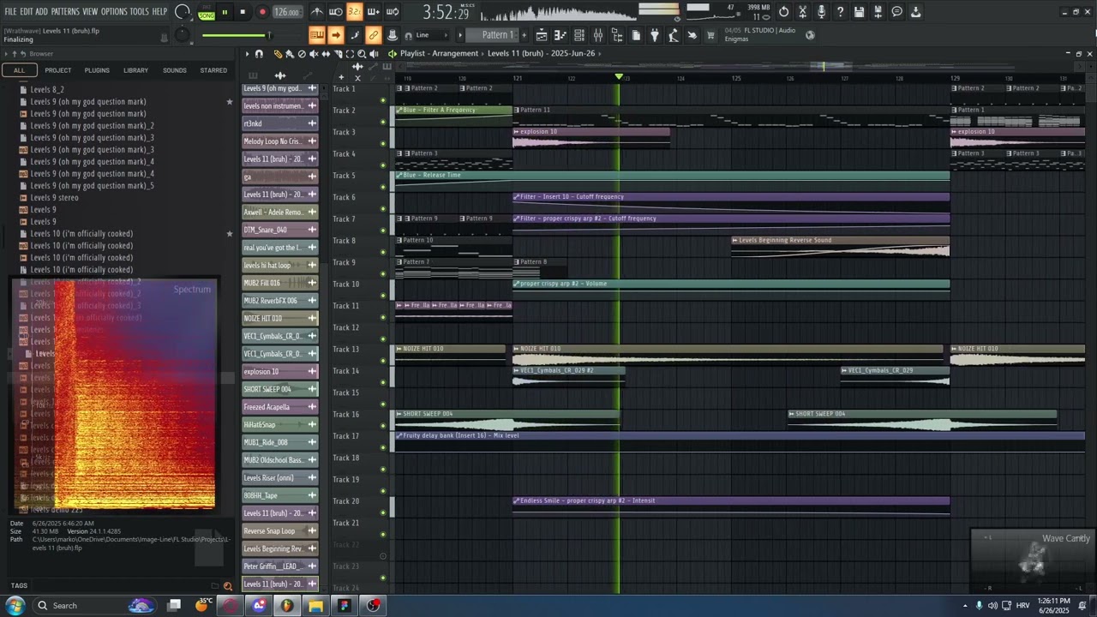Click the master pitch knob
1097x617 pixels.
182,35
